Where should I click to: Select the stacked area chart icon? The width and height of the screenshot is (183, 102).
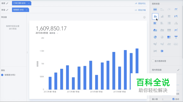pos(162,30)
